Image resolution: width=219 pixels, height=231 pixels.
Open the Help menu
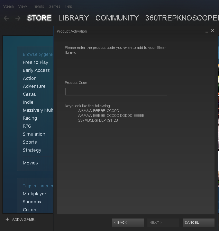[69, 6]
